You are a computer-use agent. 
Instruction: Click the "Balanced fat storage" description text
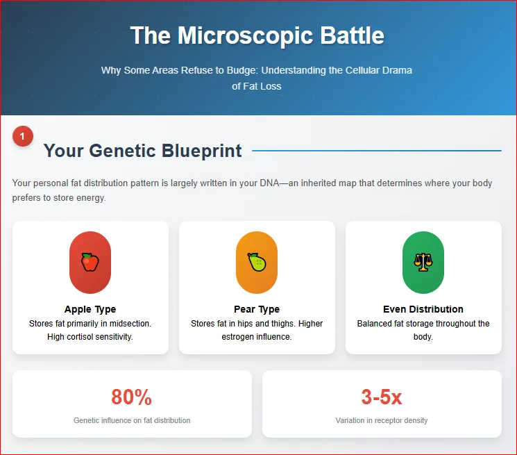(x=423, y=330)
